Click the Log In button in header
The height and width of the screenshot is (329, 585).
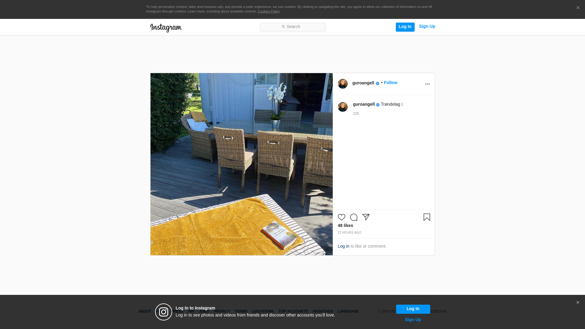click(x=405, y=27)
